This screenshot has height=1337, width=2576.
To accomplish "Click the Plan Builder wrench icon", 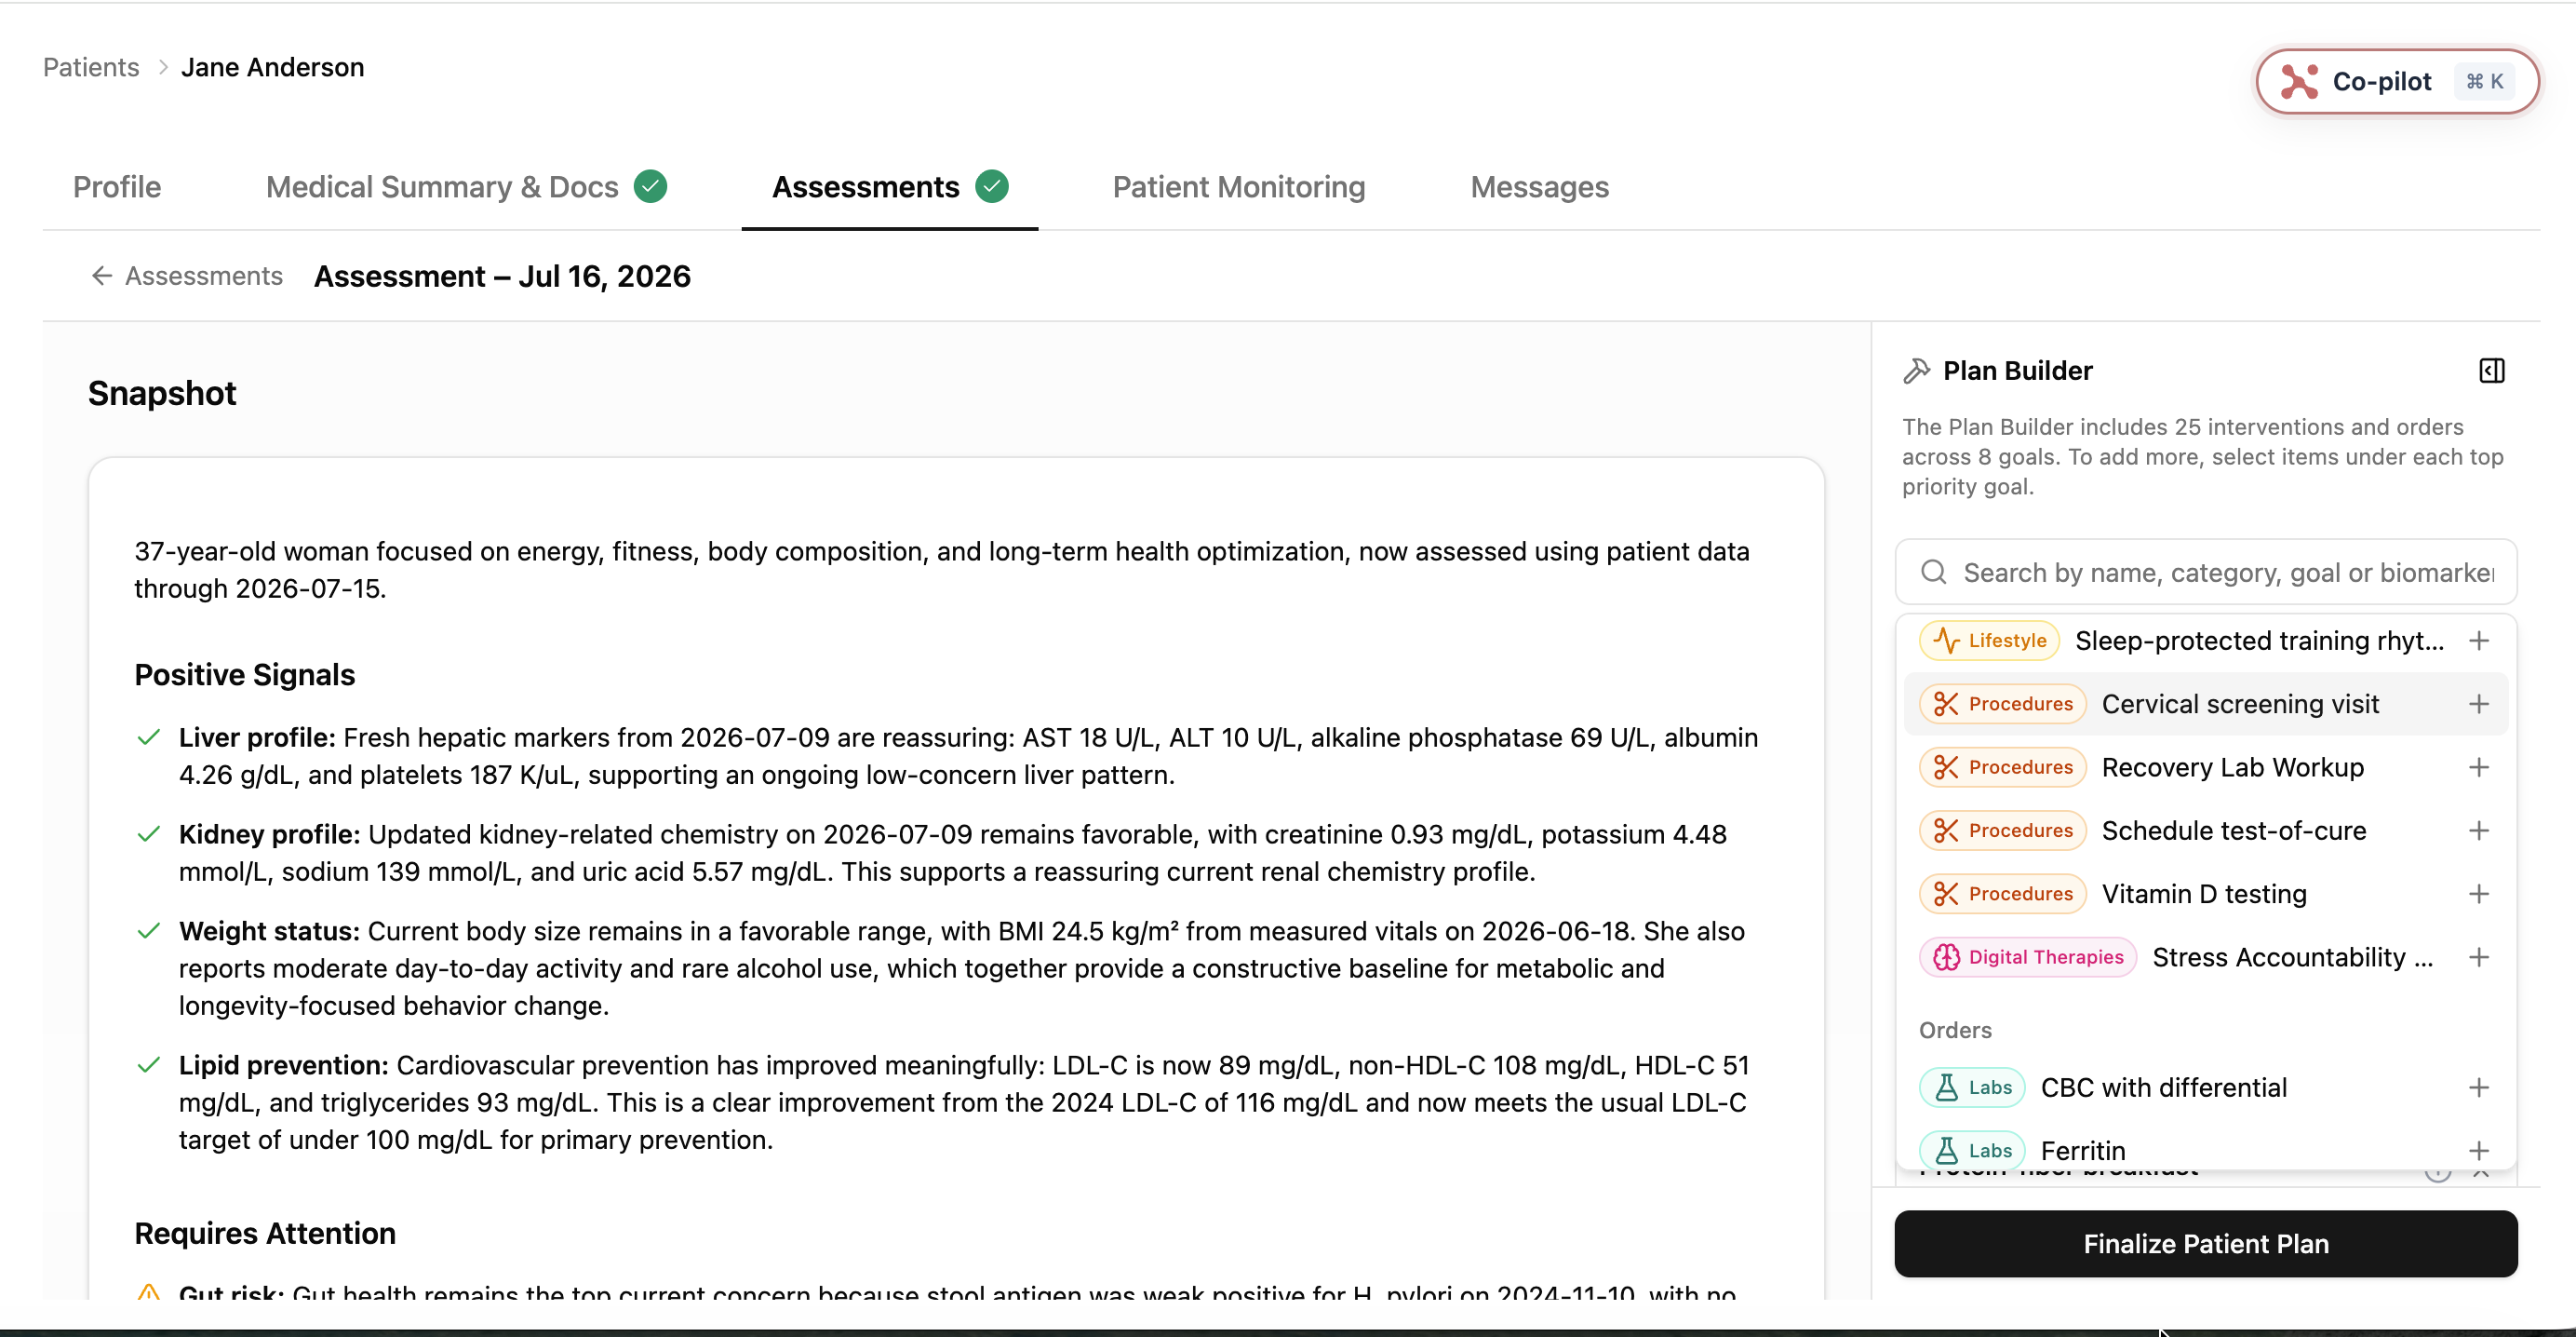I will pos(1916,371).
